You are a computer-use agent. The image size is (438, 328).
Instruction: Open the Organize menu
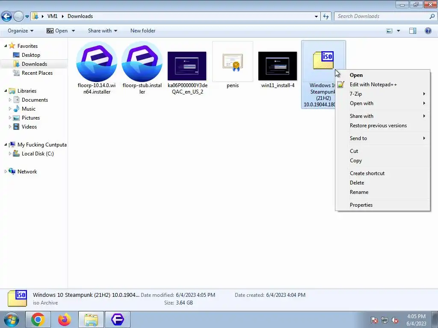pos(21,31)
